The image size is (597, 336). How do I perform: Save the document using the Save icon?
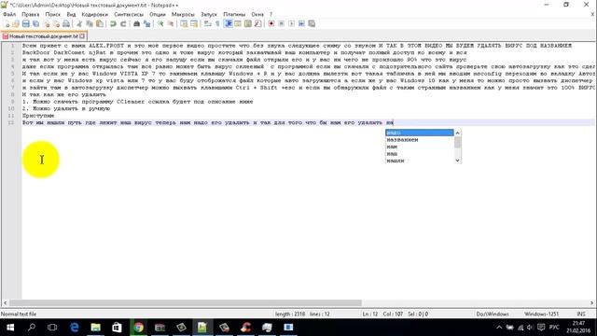(x=26, y=24)
